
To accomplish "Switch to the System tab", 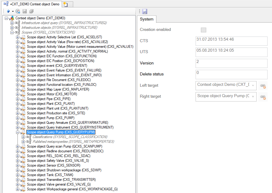I will pos(147,19).
